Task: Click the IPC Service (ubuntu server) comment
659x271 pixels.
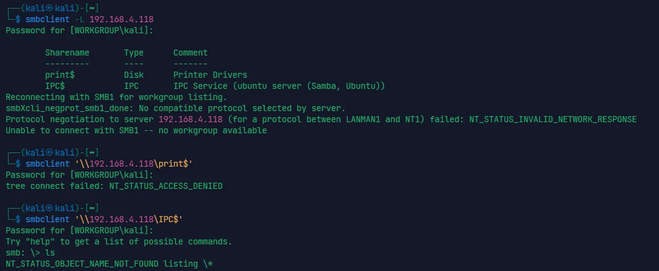Action: point(279,86)
